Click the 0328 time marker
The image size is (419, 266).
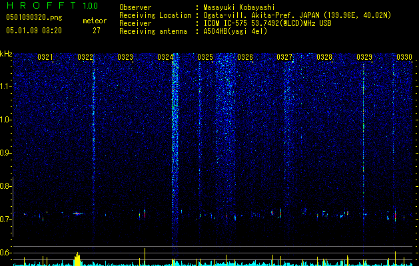(324, 57)
